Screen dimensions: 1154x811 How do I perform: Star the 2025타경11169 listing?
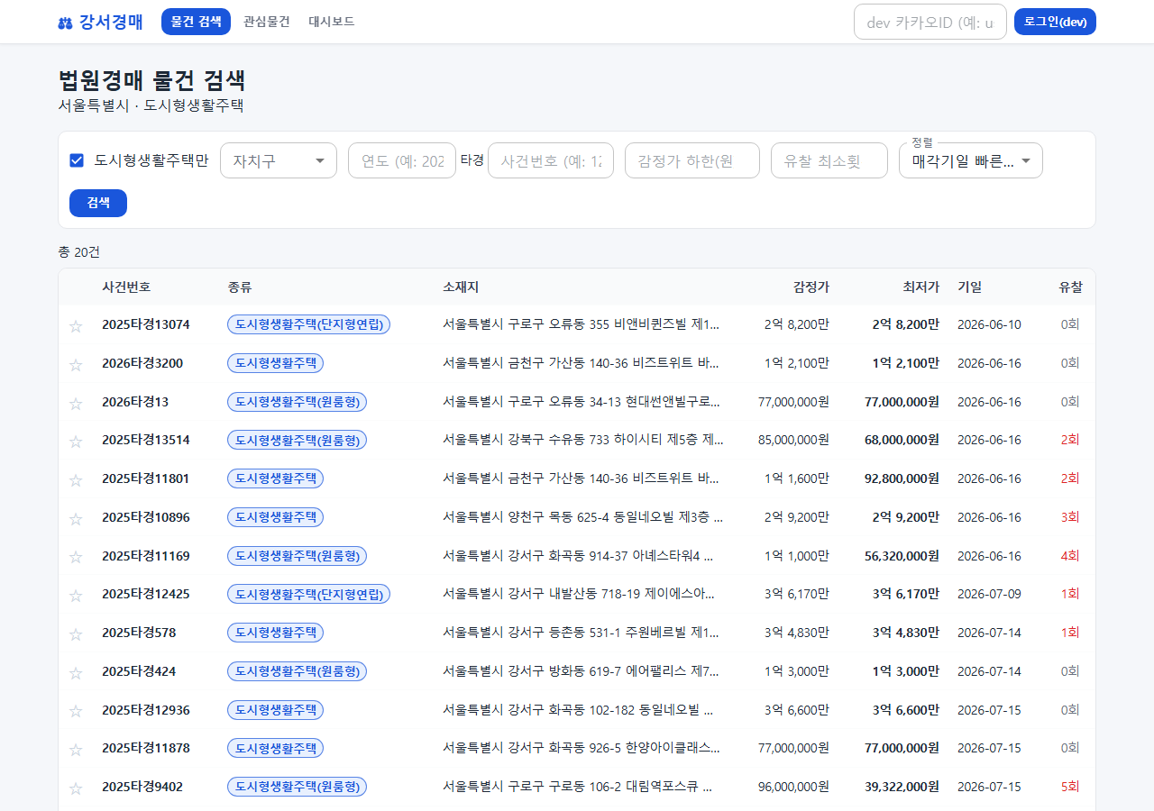(x=76, y=558)
